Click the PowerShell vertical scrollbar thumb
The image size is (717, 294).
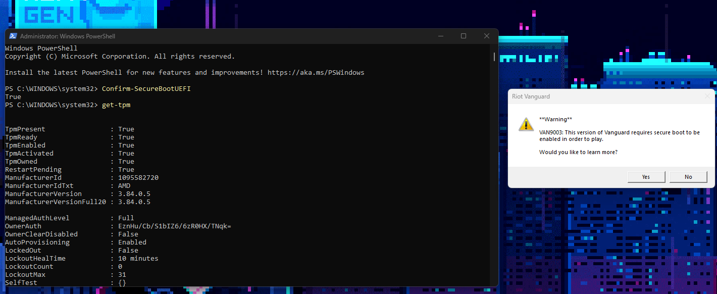pyautogui.click(x=494, y=56)
